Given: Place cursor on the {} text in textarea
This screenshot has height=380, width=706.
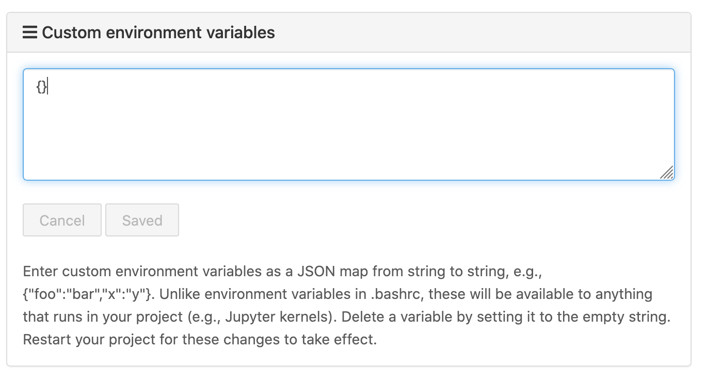Looking at the screenshot, I should (42, 87).
